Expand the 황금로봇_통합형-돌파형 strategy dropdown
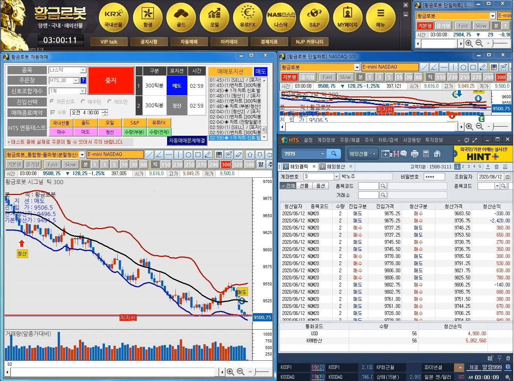The height and width of the screenshot is (381, 514). click(x=82, y=154)
